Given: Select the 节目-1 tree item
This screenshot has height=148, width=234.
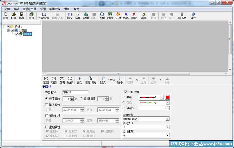Looking at the screenshot, I should click(27, 34).
